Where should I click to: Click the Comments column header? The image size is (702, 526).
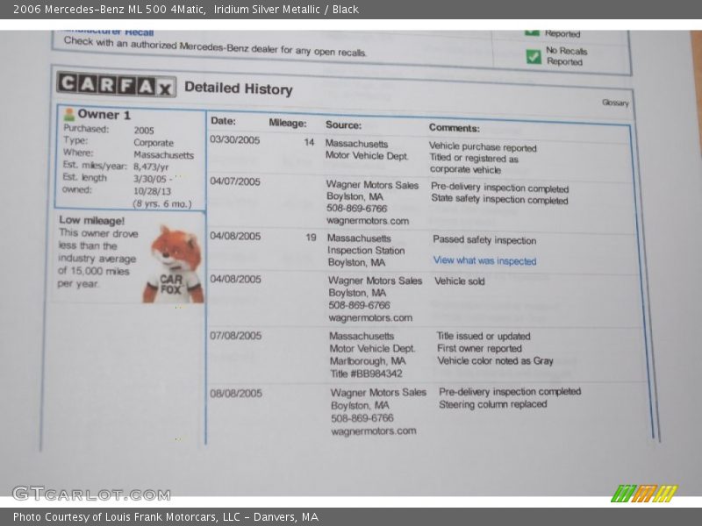[454, 128]
